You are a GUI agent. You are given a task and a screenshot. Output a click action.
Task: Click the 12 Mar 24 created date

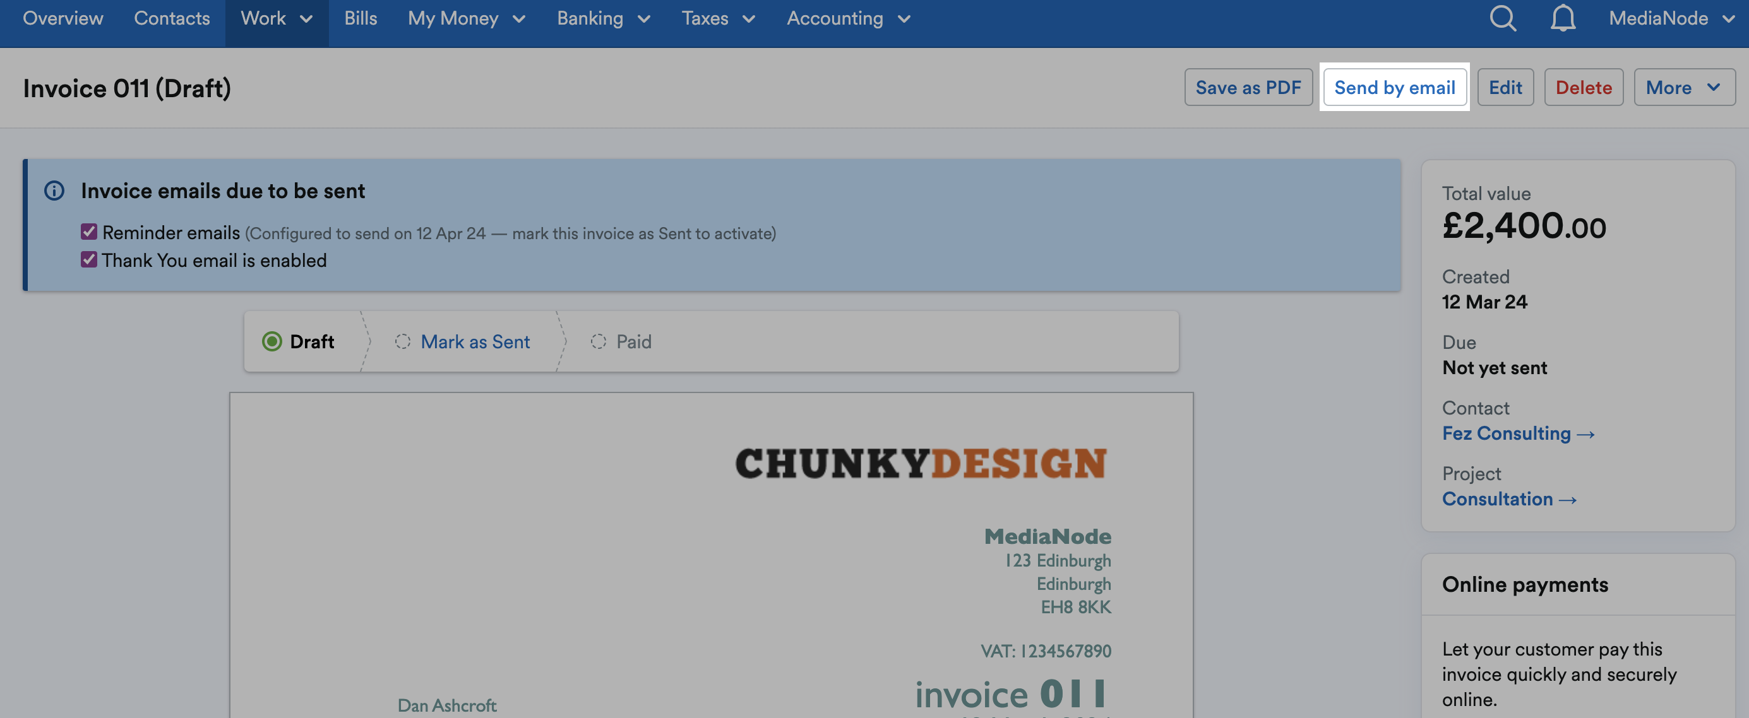[1485, 302]
